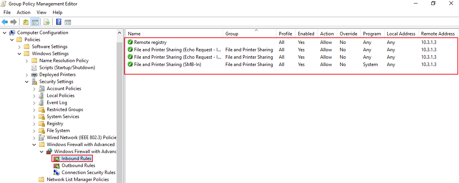This screenshot has height=183, width=459.
Task: Select Outbound Rules in the tree
Action: (78, 166)
